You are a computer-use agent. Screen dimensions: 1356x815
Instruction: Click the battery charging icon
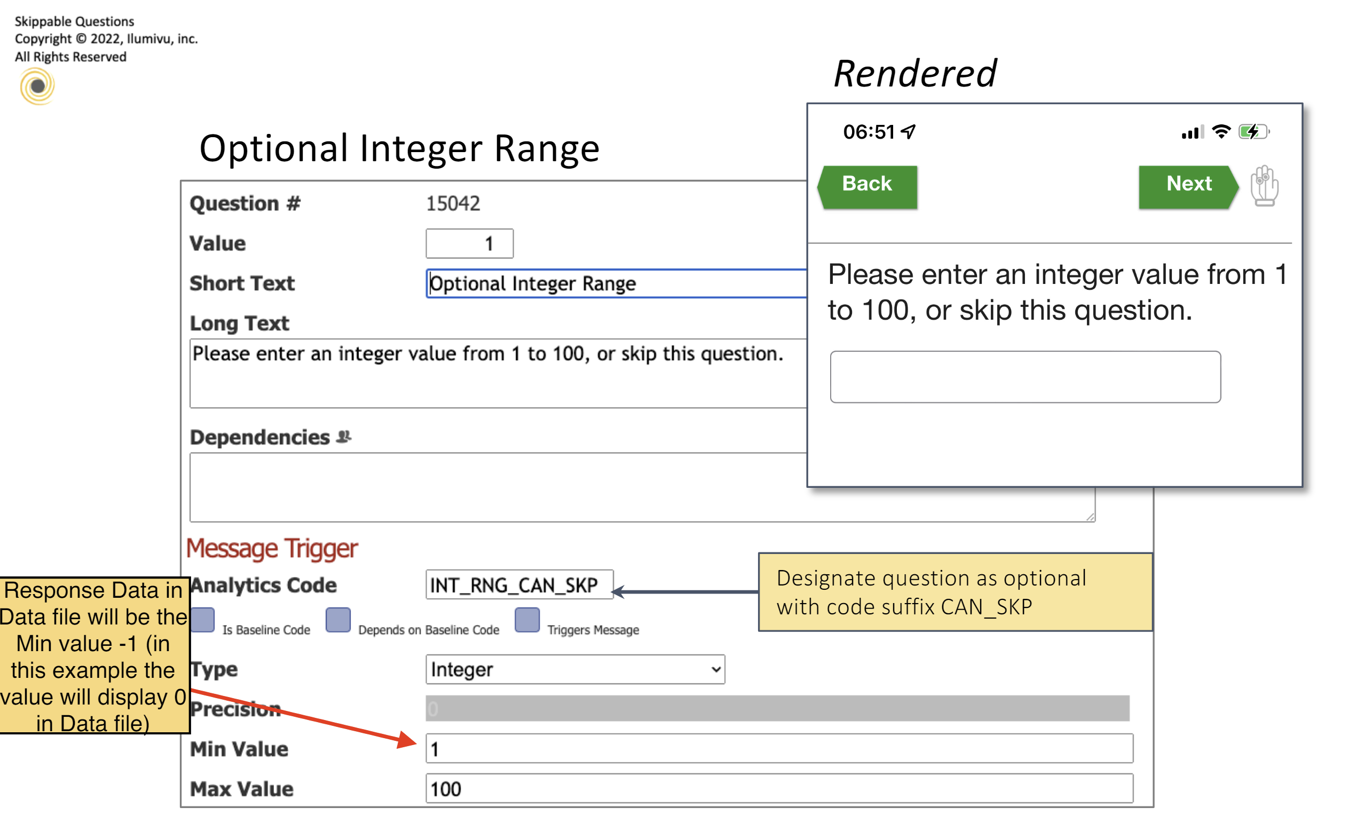tap(1253, 131)
